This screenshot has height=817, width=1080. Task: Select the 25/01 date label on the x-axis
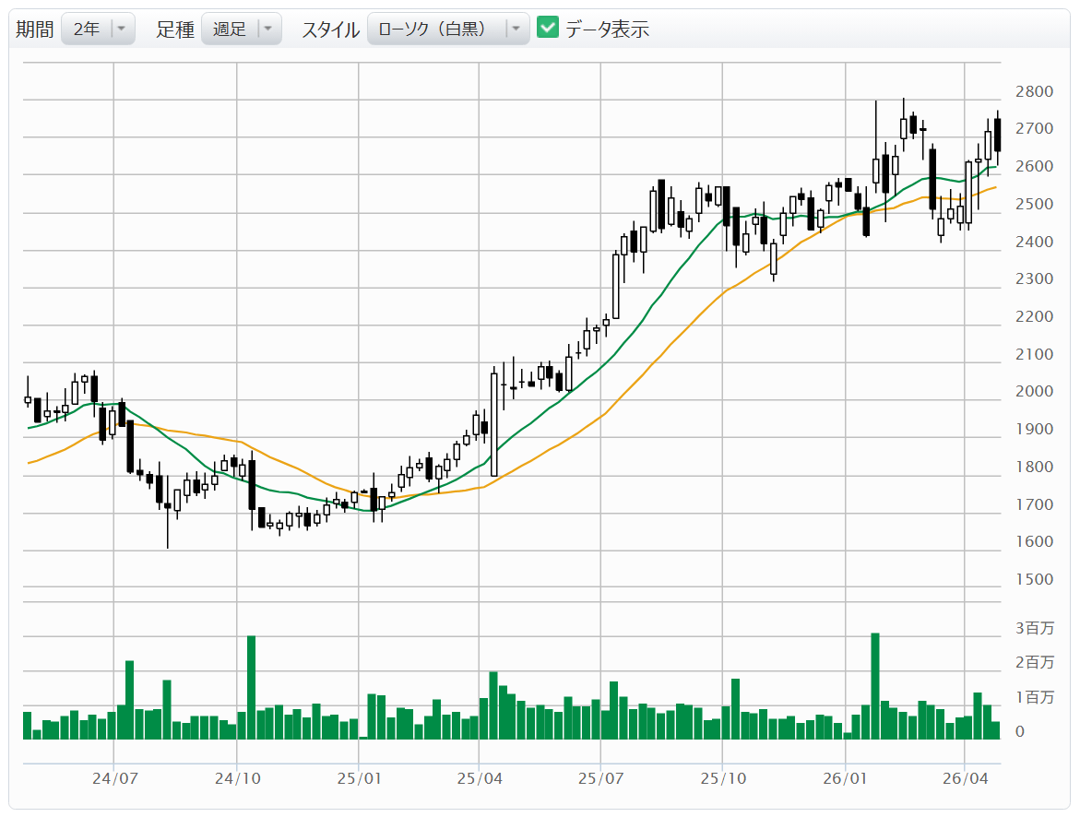(x=359, y=779)
